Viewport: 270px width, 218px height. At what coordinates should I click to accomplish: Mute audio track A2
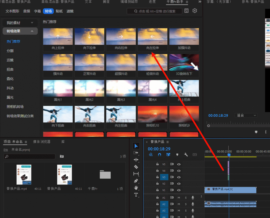179,204
